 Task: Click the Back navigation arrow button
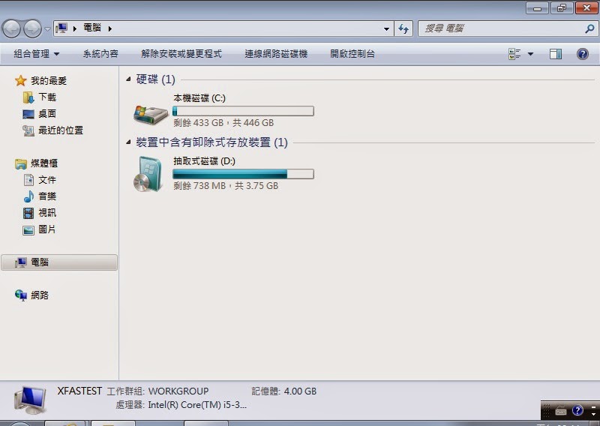(11, 28)
